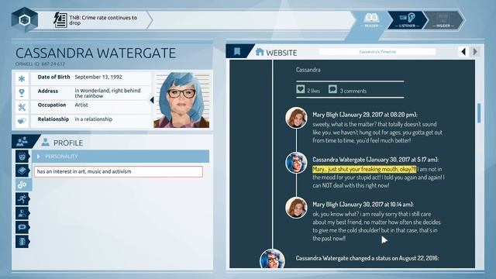496x279 pixels.
Task: Click the 'PROFILE' panel title
Action: [68, 143]
